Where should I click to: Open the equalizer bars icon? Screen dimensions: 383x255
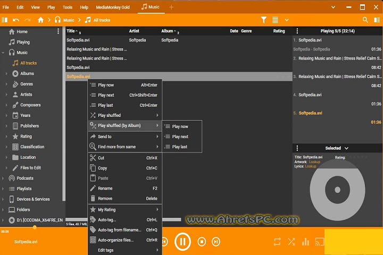click(x=305, y=242)
